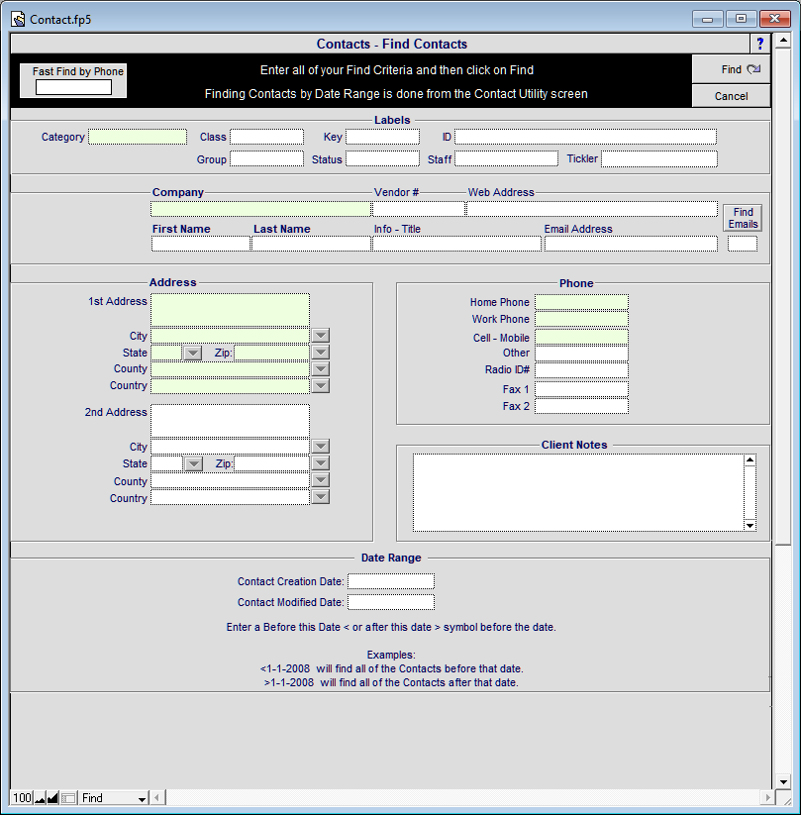Click the ID input field

tap(585, 137)
